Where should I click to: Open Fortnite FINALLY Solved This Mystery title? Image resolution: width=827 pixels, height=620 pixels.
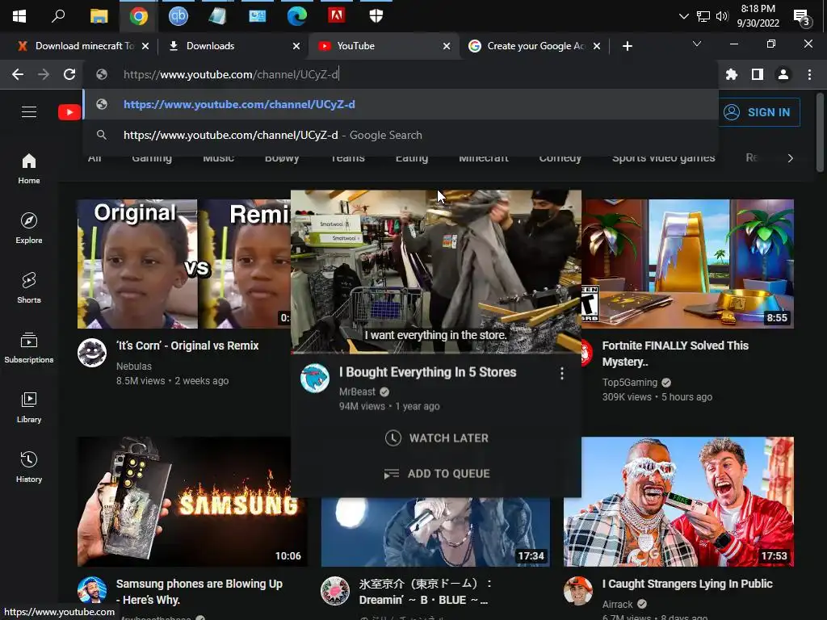click(x=675, y=354)
